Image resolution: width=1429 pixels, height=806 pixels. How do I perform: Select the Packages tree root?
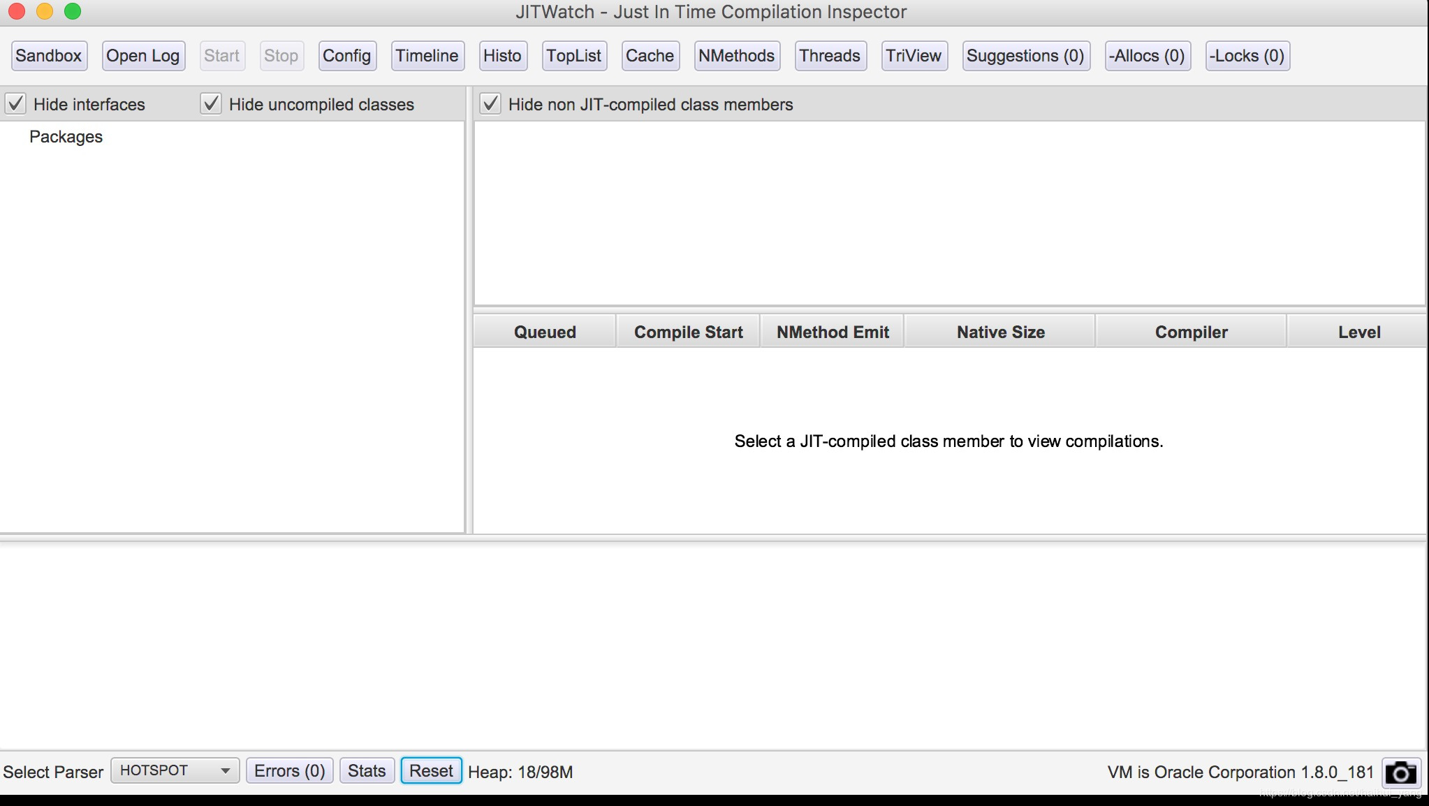click(x=66, y=137)
